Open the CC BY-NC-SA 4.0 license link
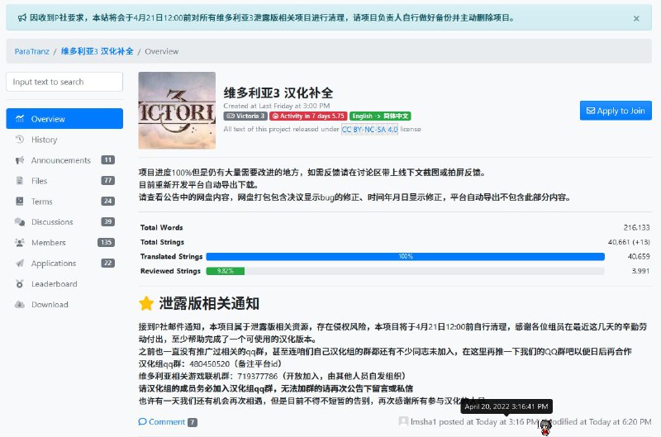 [369, 130]
